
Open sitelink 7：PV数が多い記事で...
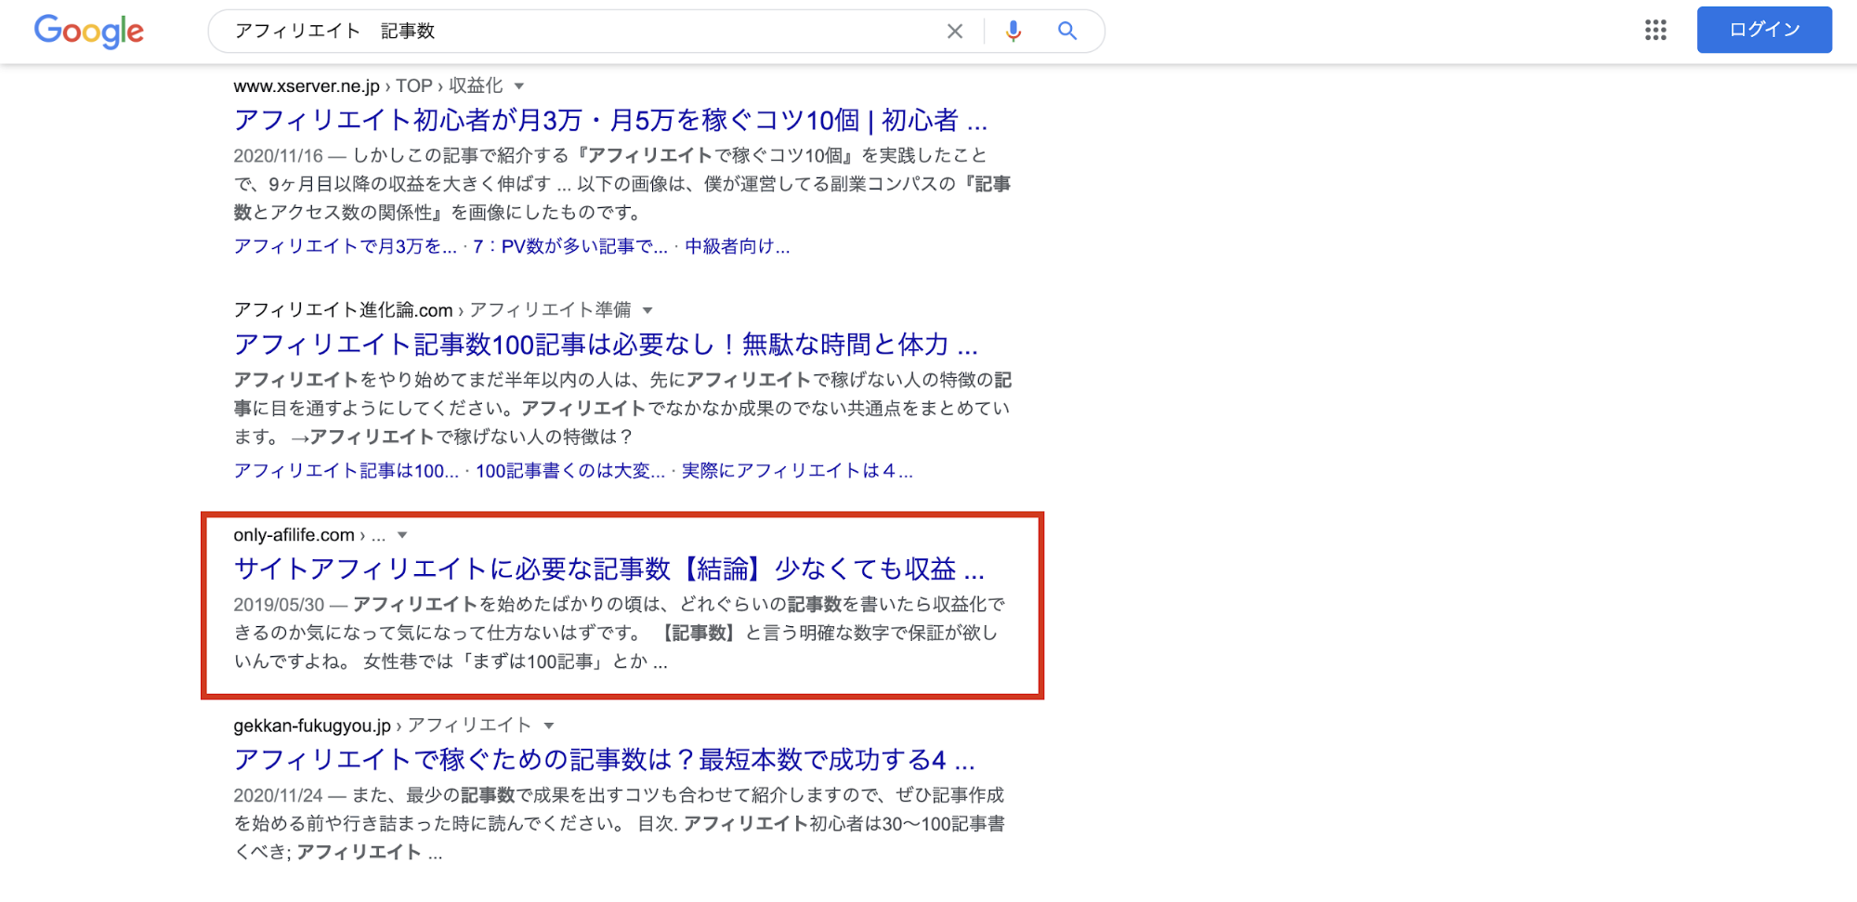coord(570,246)
